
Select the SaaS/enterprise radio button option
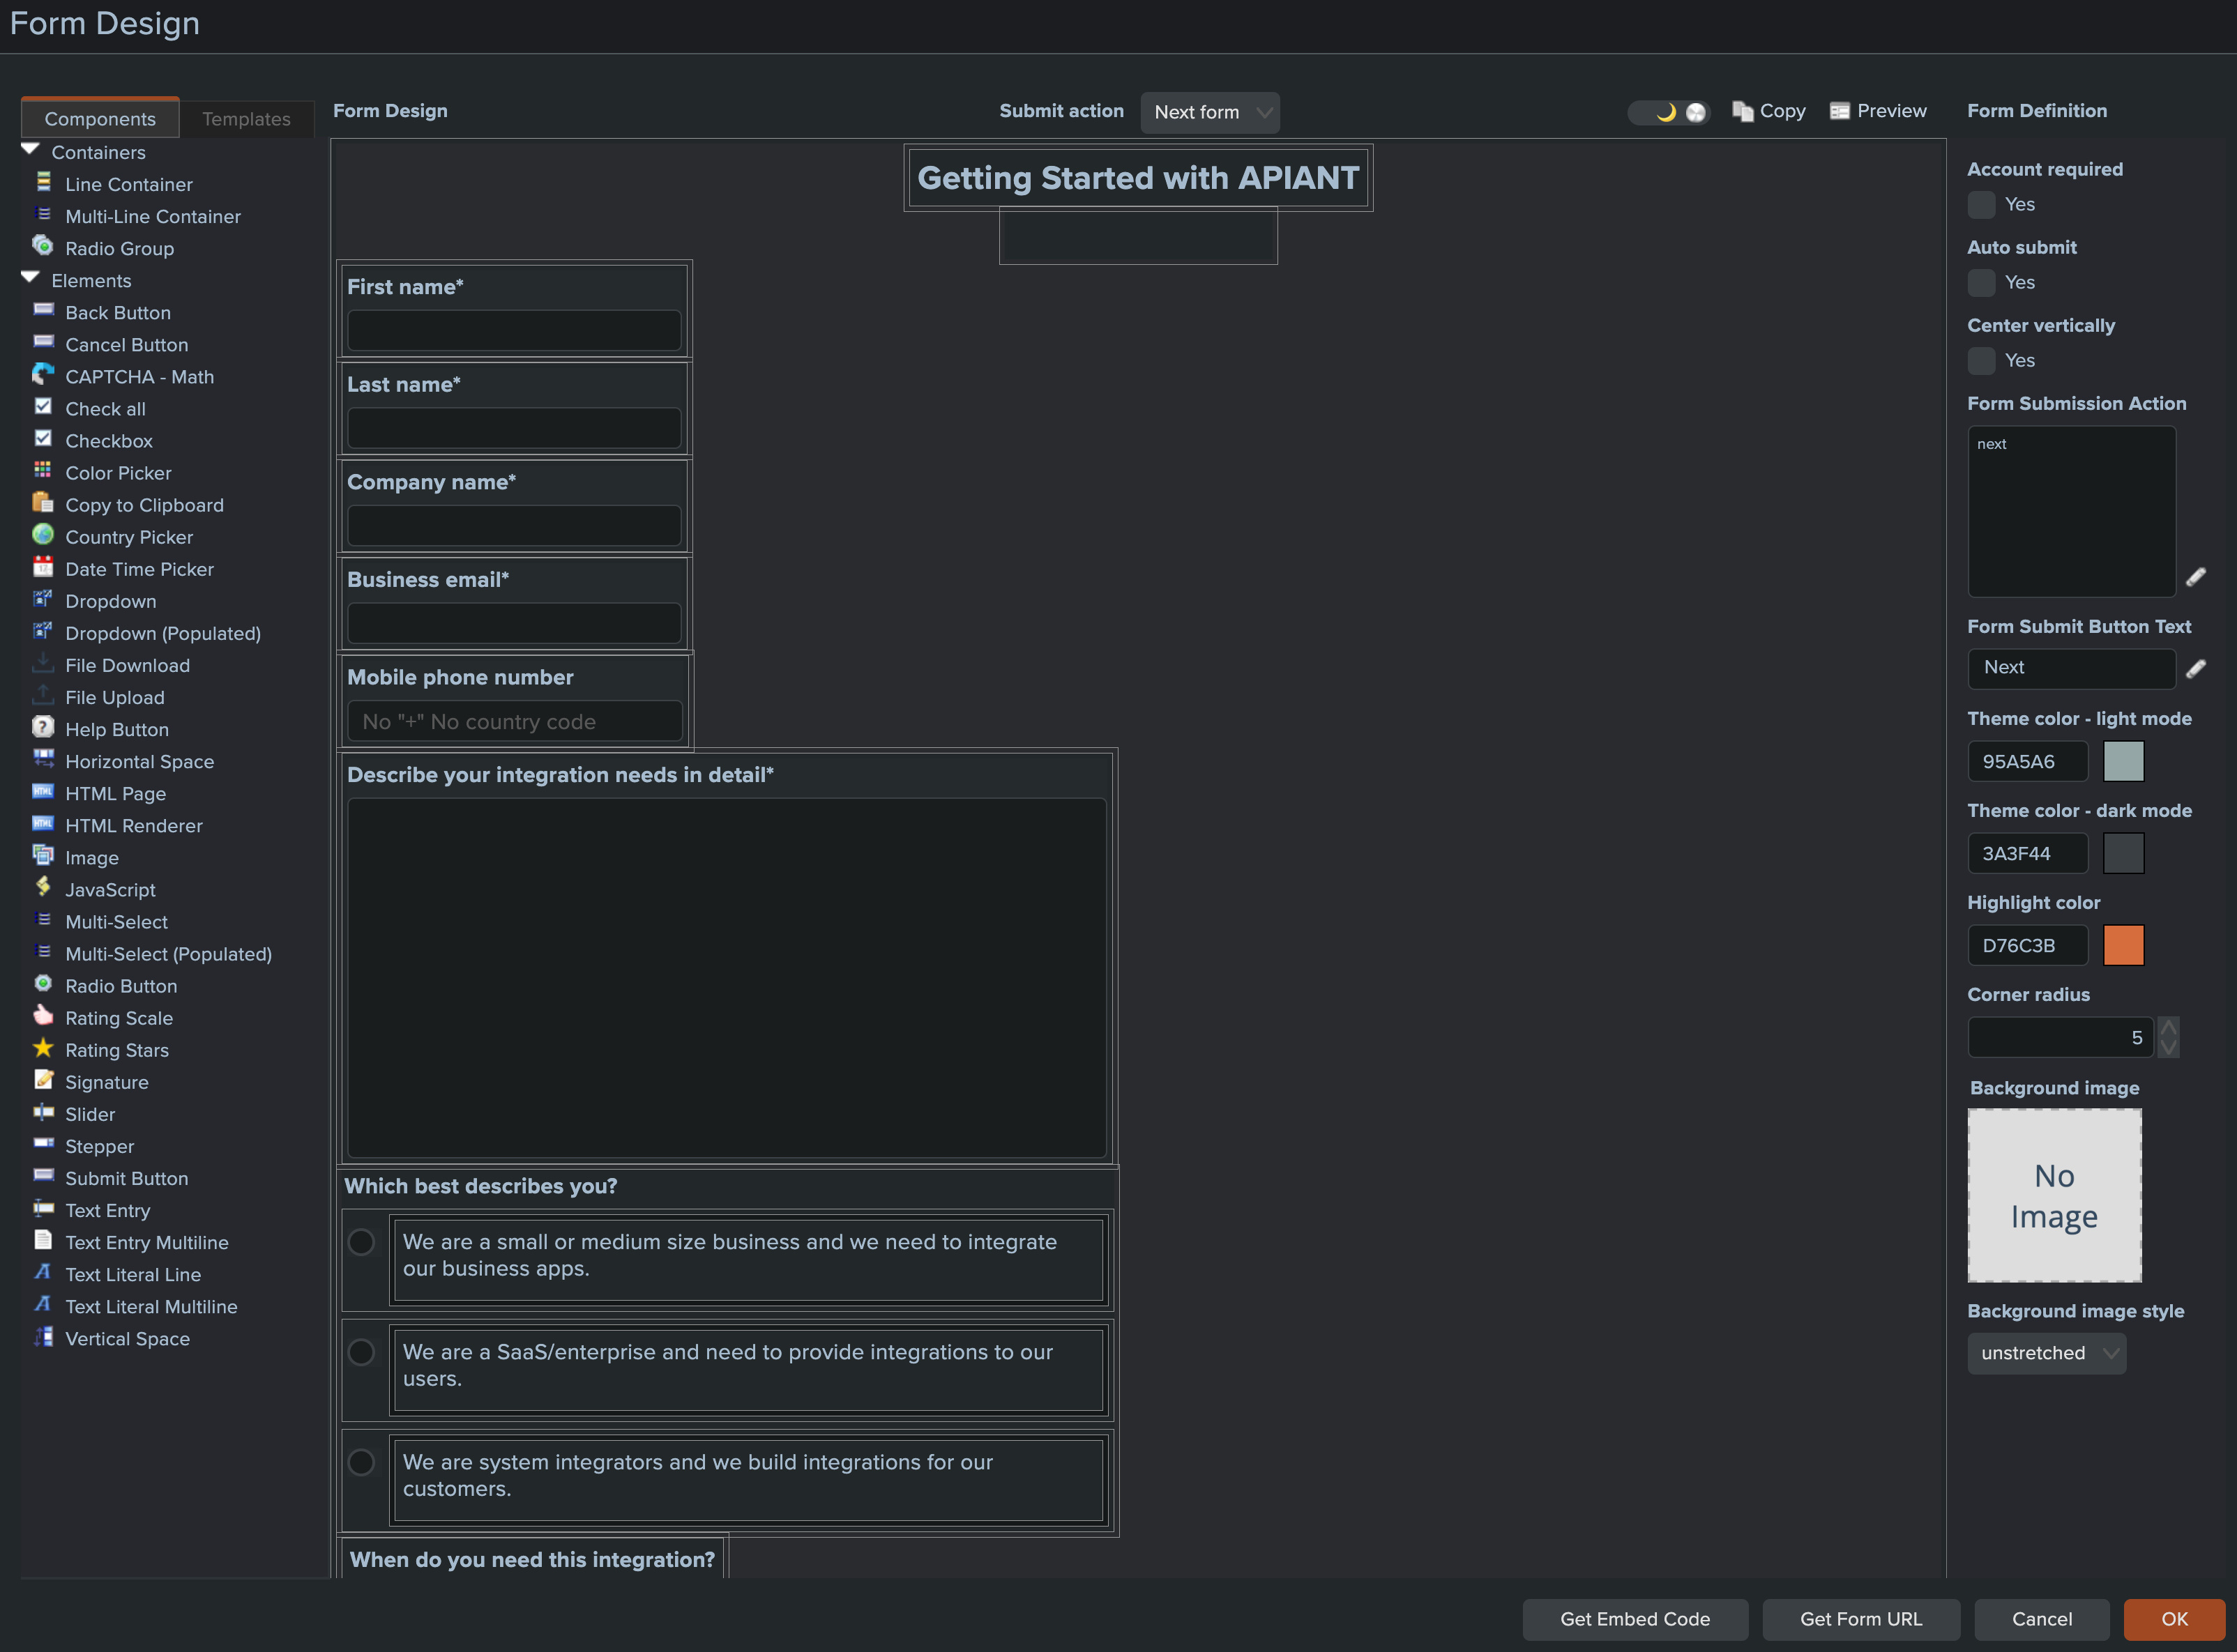(x=361, y=1352)
